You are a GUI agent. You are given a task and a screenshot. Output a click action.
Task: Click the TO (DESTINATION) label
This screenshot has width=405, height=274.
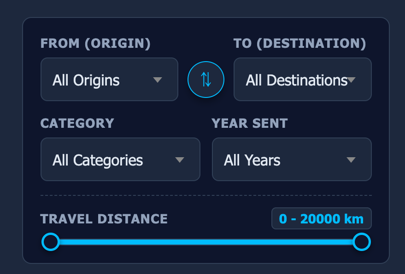[299, 43]
